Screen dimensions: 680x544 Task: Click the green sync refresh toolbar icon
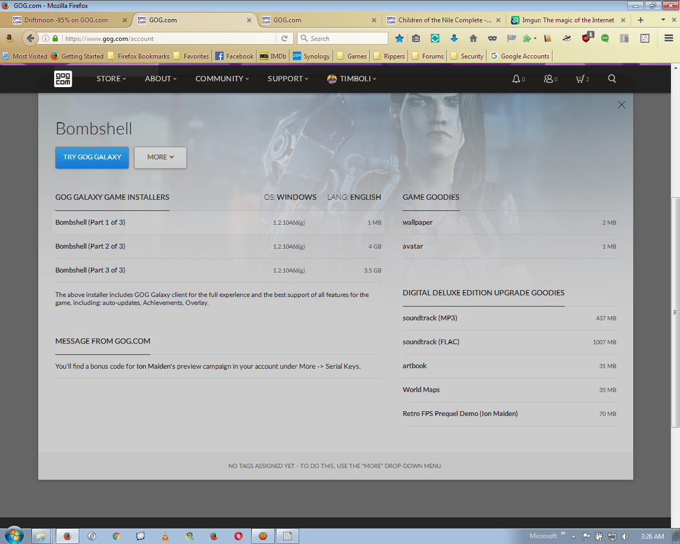(x=435, y=38)
